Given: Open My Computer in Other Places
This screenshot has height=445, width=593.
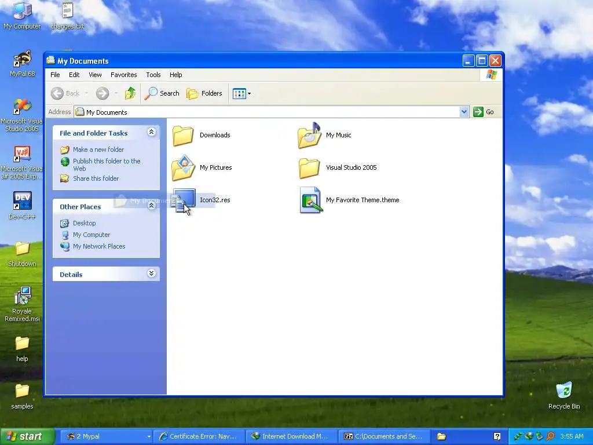Looking at the screenshot, I should (x=91, y=235).
